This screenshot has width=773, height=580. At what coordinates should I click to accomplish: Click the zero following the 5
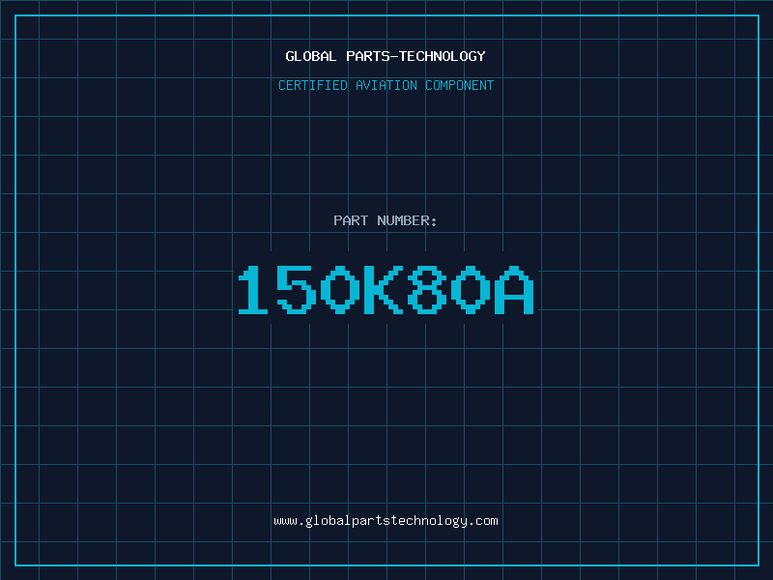coord(340,290)
